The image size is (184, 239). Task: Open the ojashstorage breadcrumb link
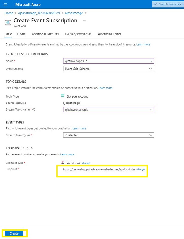point(74,13)
